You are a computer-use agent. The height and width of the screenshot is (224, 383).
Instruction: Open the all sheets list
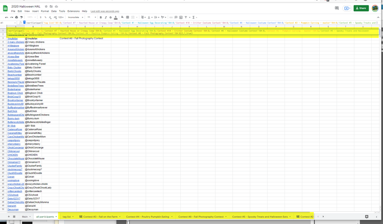(x=14, y=217)
